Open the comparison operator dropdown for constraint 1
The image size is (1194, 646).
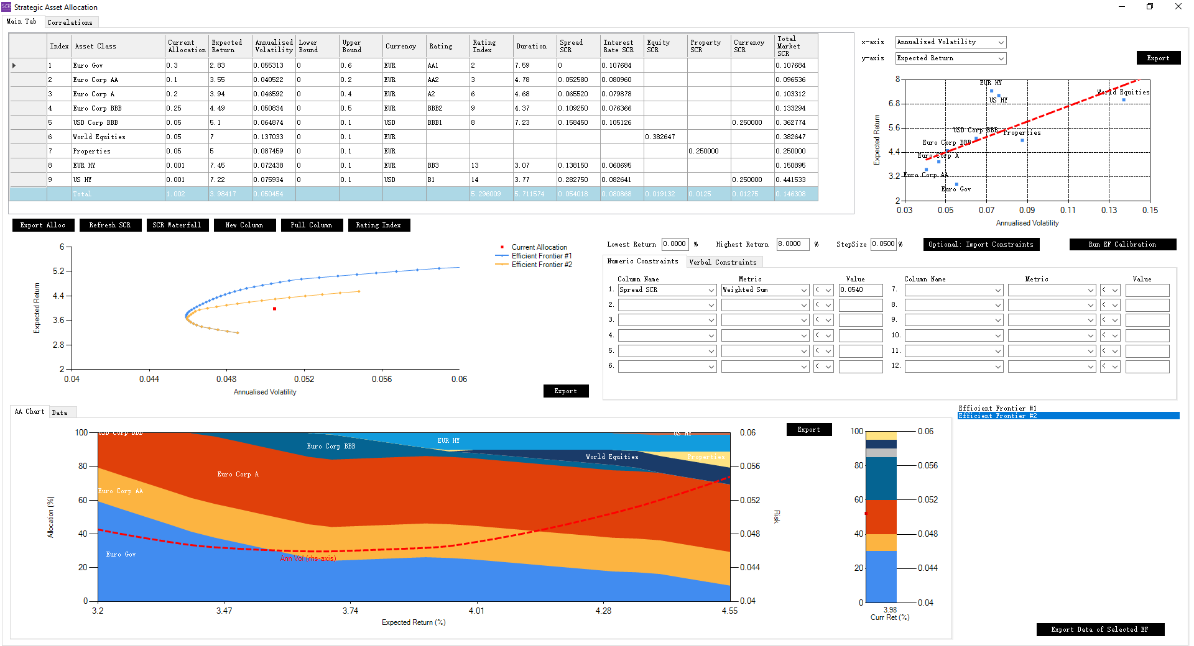[828, 290]
